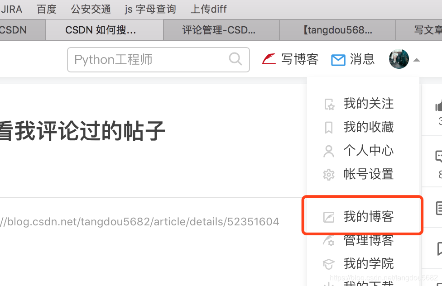Switch to the 【tangdou568… tab
This screenshot has width=442, height=286.
pos(337,30)
